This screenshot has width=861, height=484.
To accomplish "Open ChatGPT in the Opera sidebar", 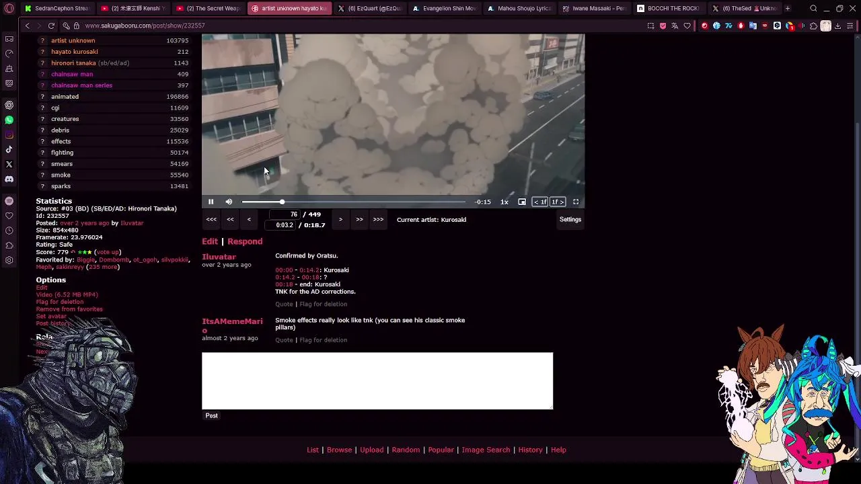I will 9,105.
